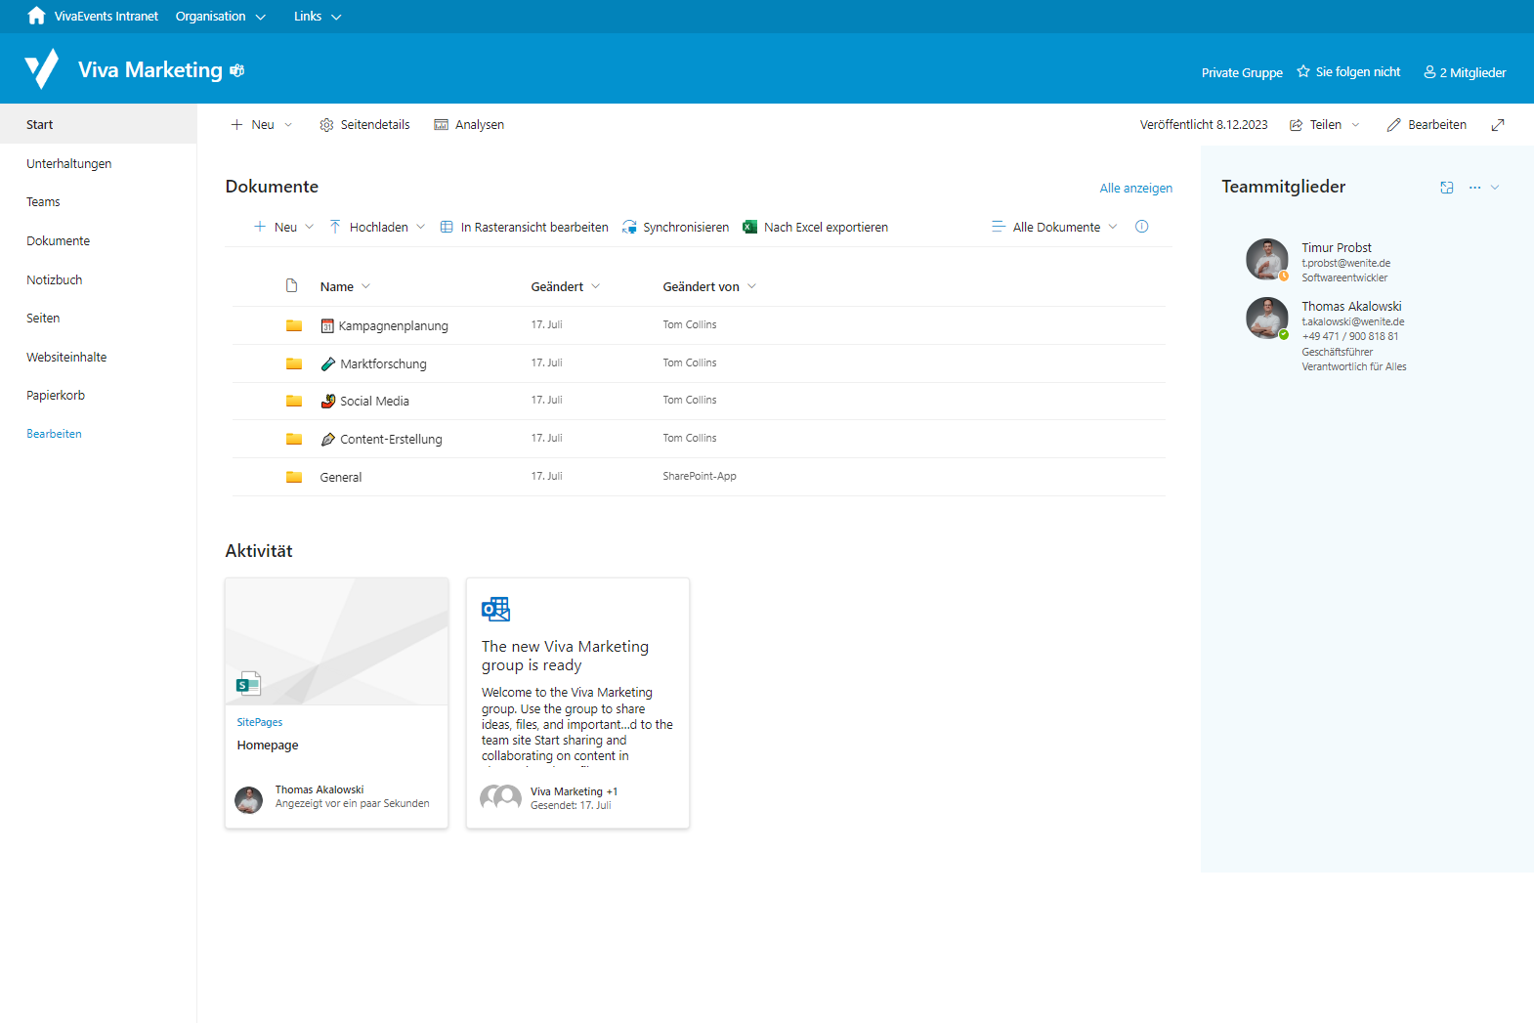Click the folder icon of Social Media row

294,401
